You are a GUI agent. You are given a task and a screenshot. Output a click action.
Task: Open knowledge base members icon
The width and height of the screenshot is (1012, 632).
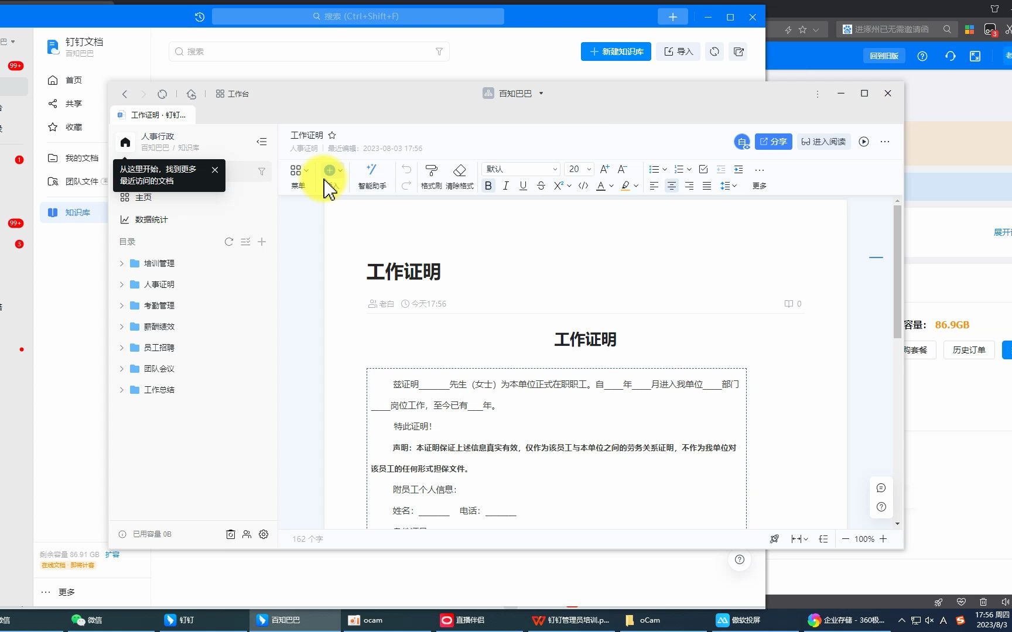(247, 534)
